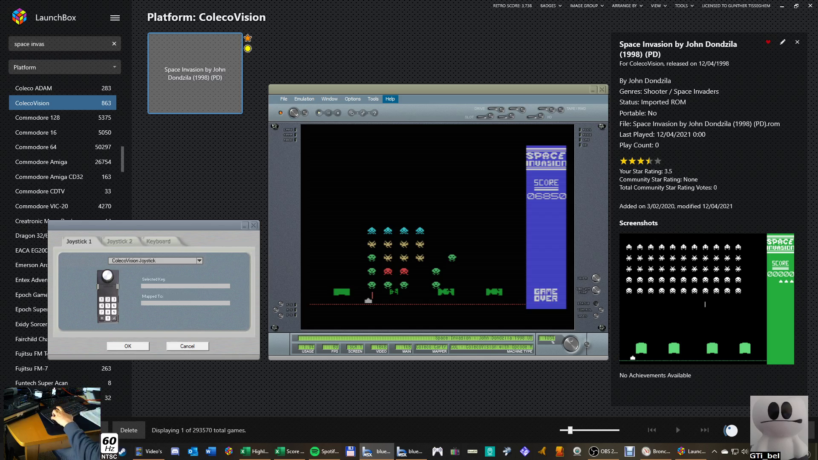Click the emulator play button
The image size is (818, 460).
pos(319,113)
